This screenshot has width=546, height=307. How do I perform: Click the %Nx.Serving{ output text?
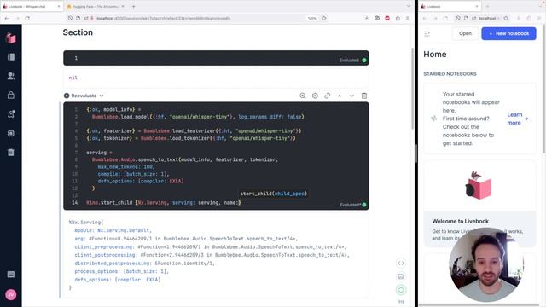click(x=86, y=222)
